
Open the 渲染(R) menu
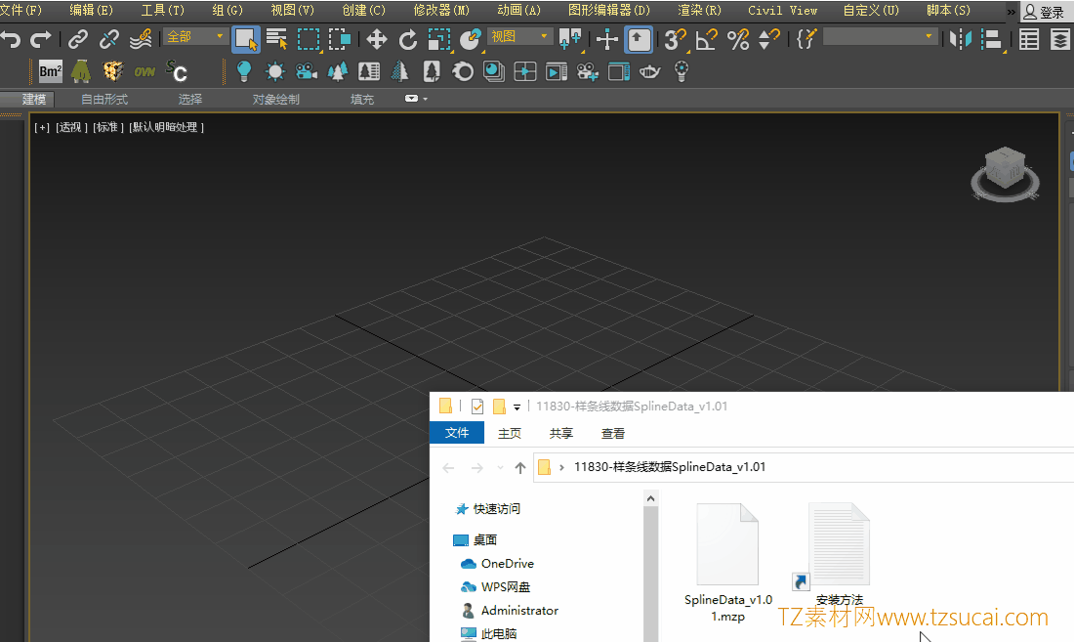tap(699, 11)
